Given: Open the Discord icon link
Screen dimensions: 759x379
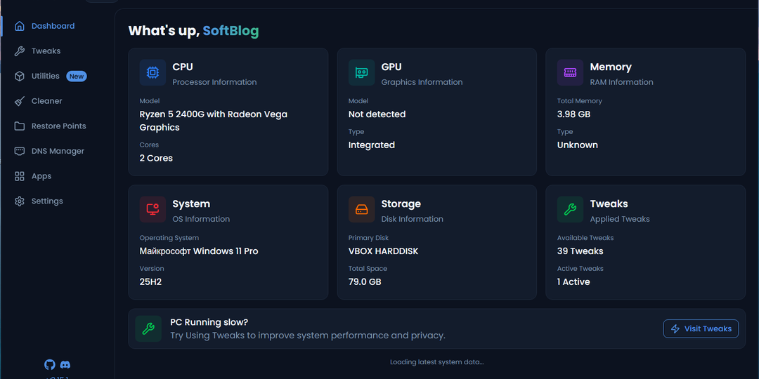Looking at the screenshot, I should pos(65,364).
